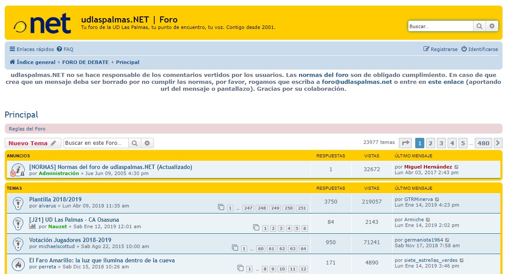Click pages icon in Plantilla 2018/2019 row
This screenshot has height=274, width=509.
click(x=221, y=207)
